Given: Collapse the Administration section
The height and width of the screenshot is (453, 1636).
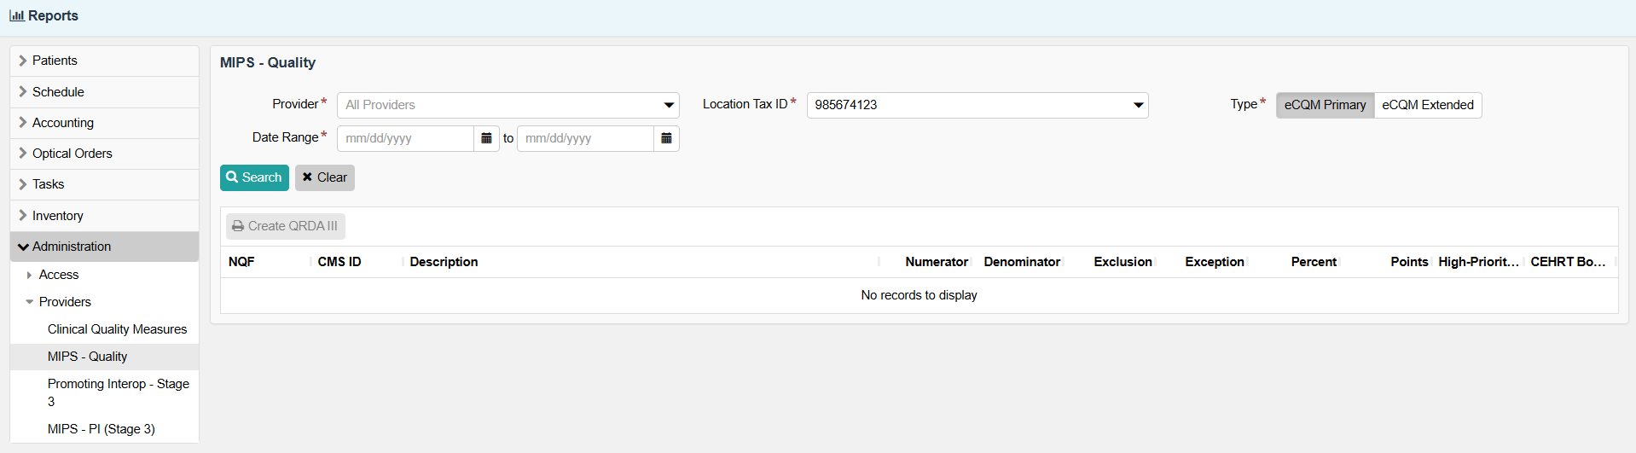Looking at the screenshot, I should pos(23,247).
